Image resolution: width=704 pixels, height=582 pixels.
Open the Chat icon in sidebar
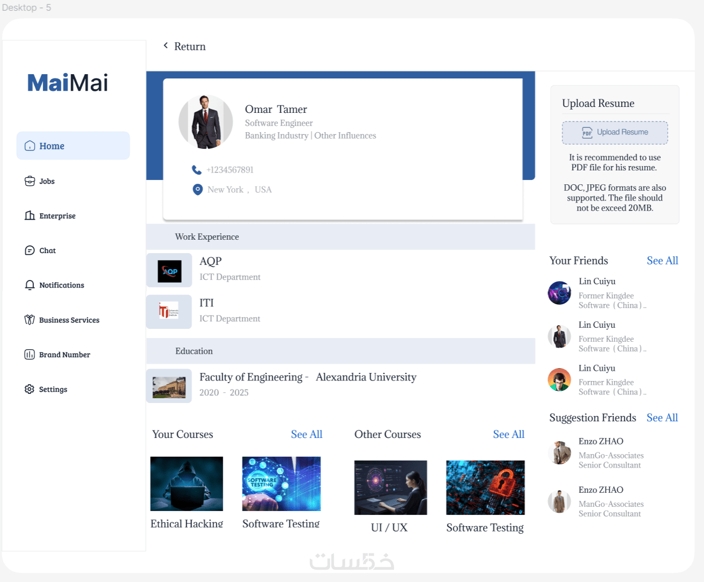pyautogui.click(x=30, y=250)
